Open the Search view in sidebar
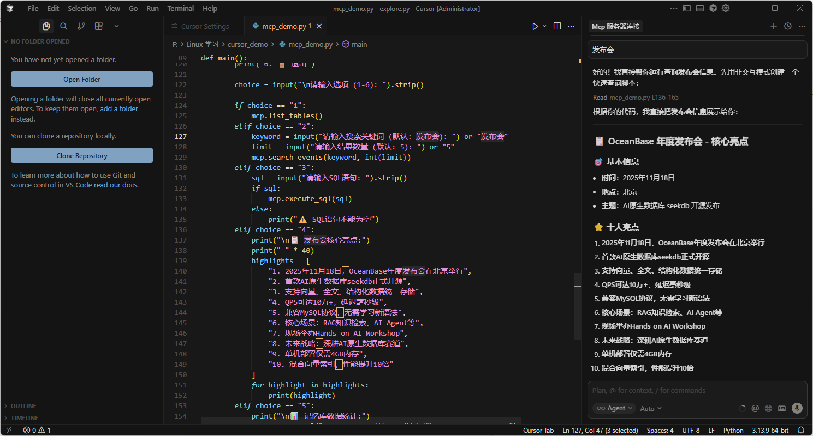The image size is (813, 436). point(64,26)
